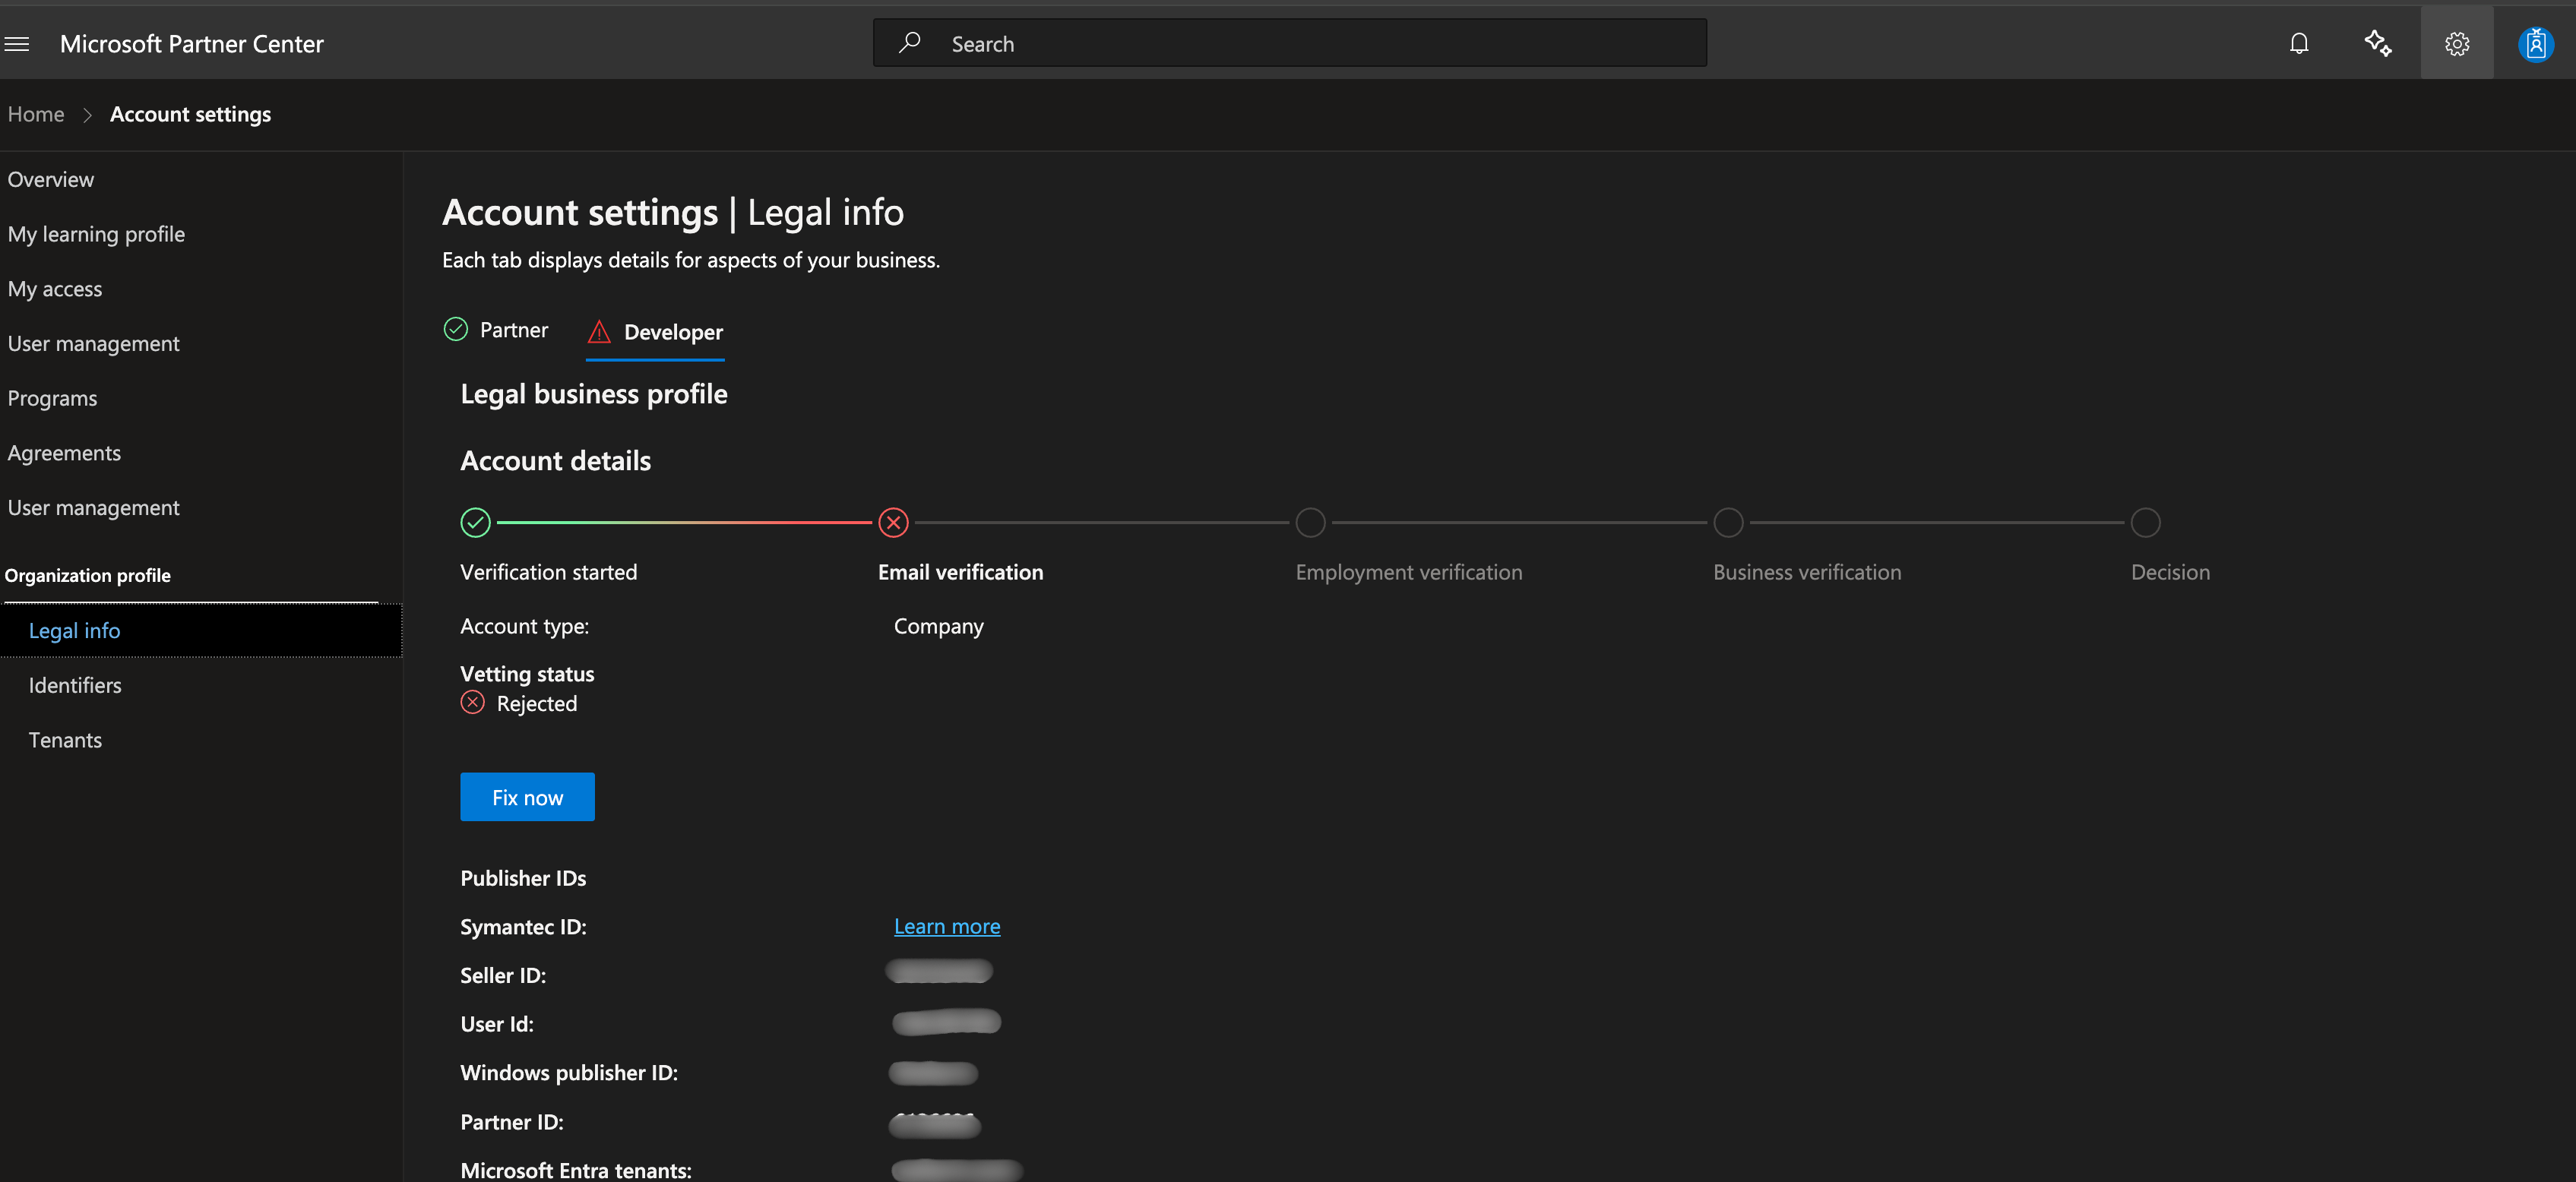Screen dimensions: 2576x1182
Task: Click the magnifier icon in the search bar
Action: (x=909, y=43)
